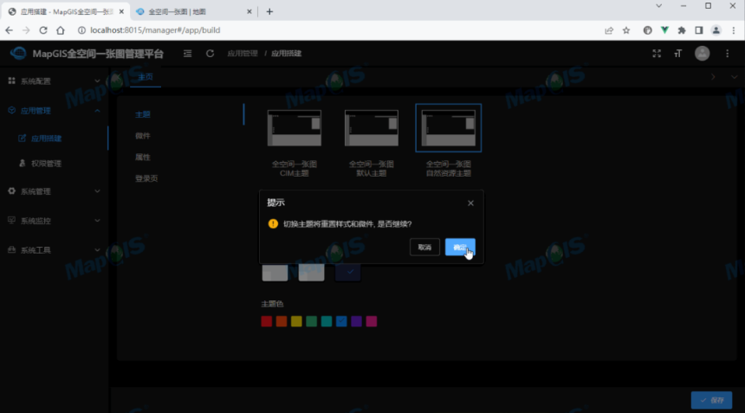This screenshot has width=745, height=413.
Task: Pick the yellow theme color
Action: (x=296, y=321)
